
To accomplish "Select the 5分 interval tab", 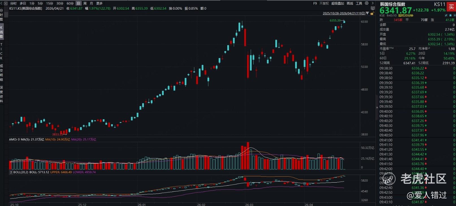I will 40,3.
